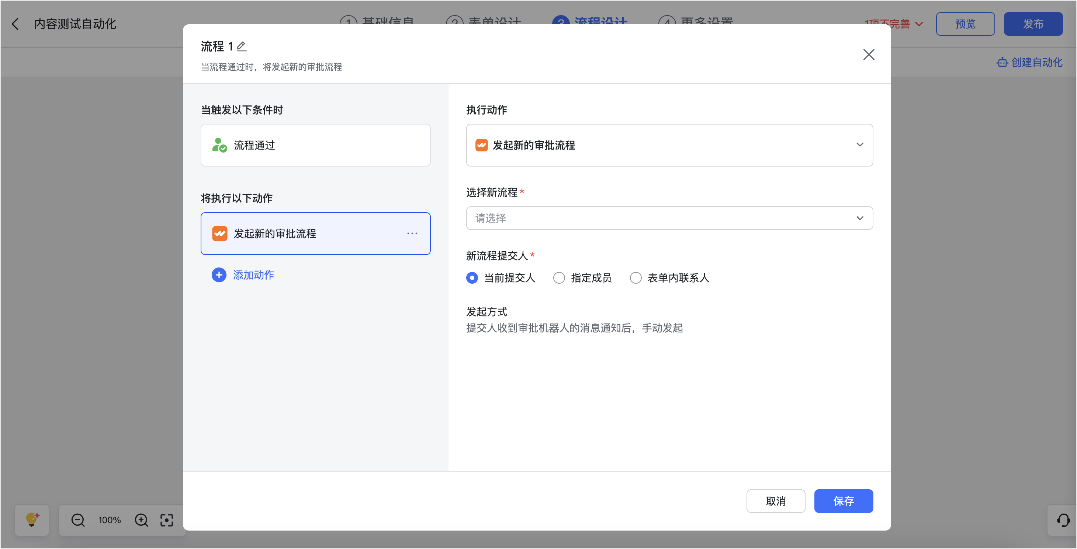Click the lightbulb tips icon
Viewport: 1077px width, 549px height.
(32, 520)
